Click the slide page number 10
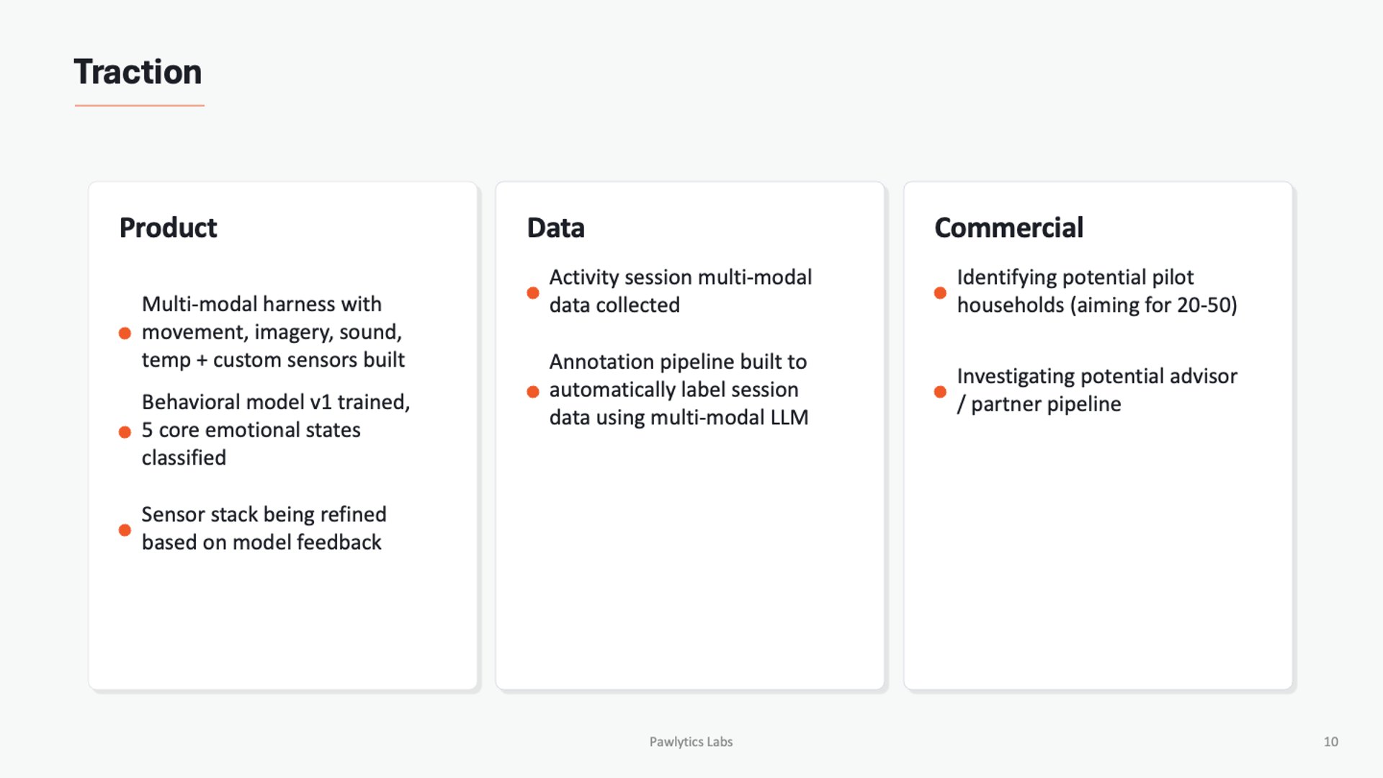 1330,742
